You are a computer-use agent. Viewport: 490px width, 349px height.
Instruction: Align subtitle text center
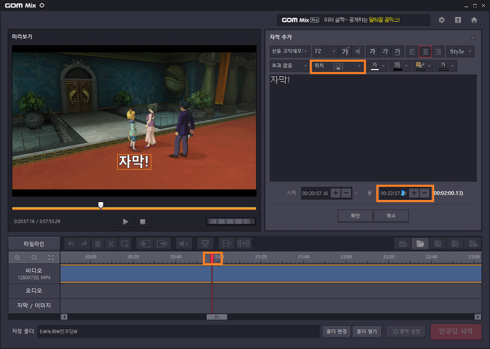coord(425,52)
